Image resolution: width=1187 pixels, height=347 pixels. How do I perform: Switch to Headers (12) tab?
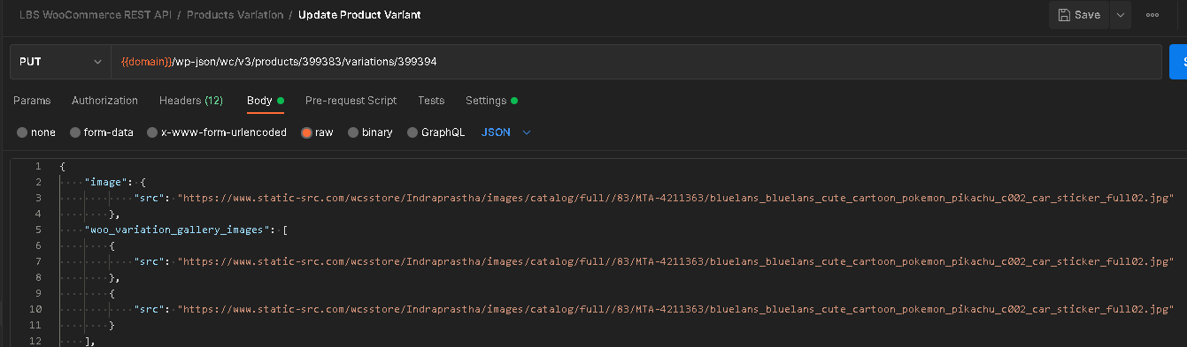(x=191, y=101)
